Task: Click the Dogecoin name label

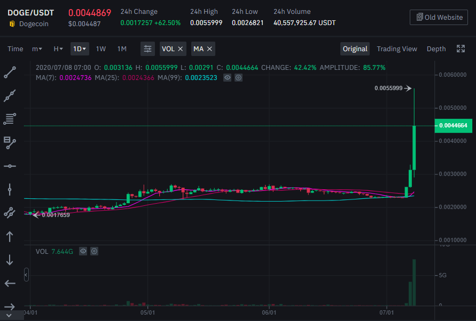Action: tap(34, 23)
